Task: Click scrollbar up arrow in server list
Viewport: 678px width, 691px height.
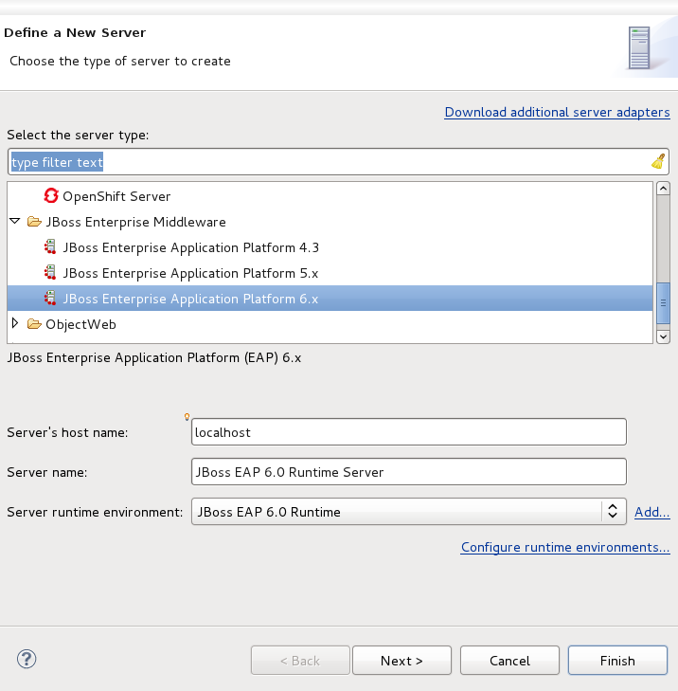Action: click(663, 189)
